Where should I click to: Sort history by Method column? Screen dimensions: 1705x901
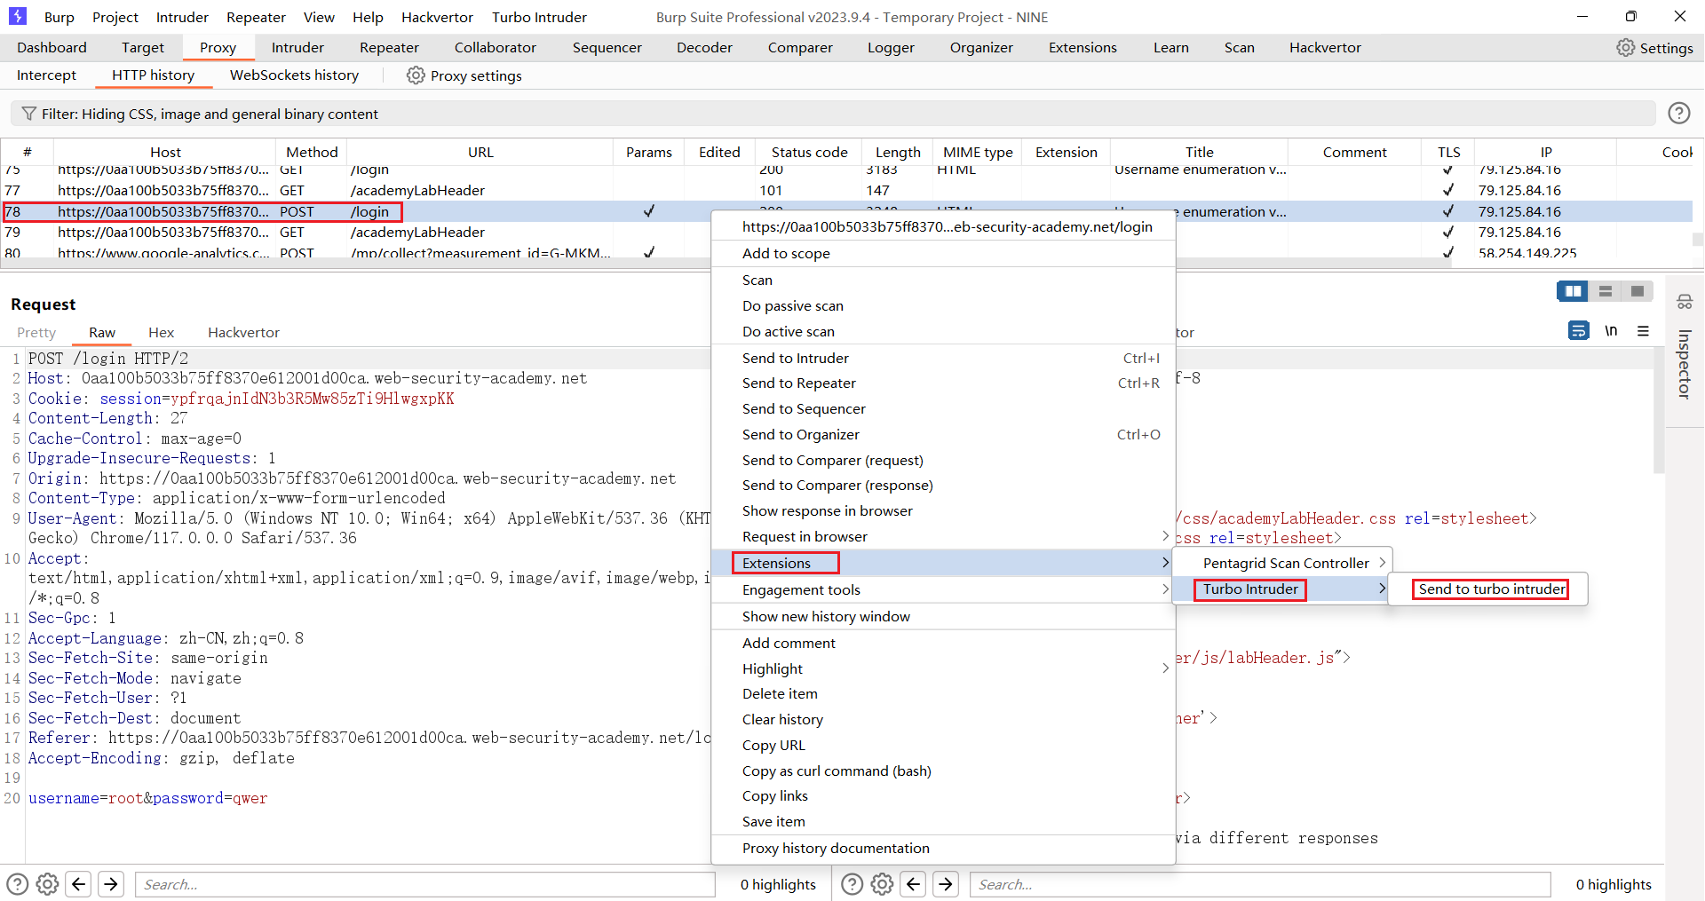(312, 152)
